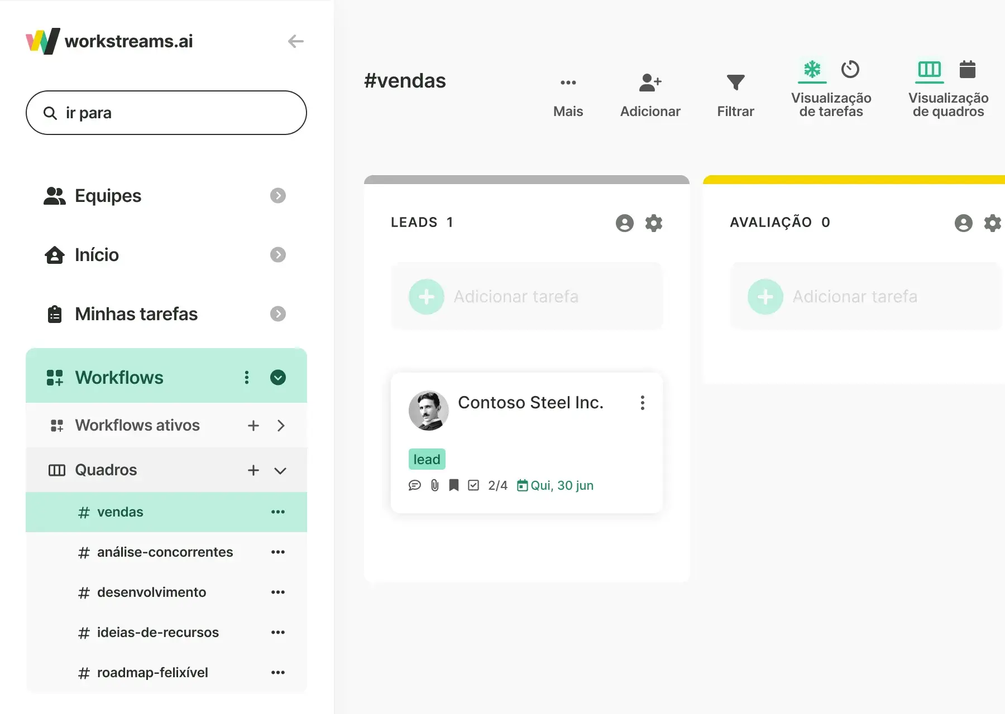Open the análise-concorrentes board
Viewport: 1005px width, 714px height.
click(x=165, y=552)
